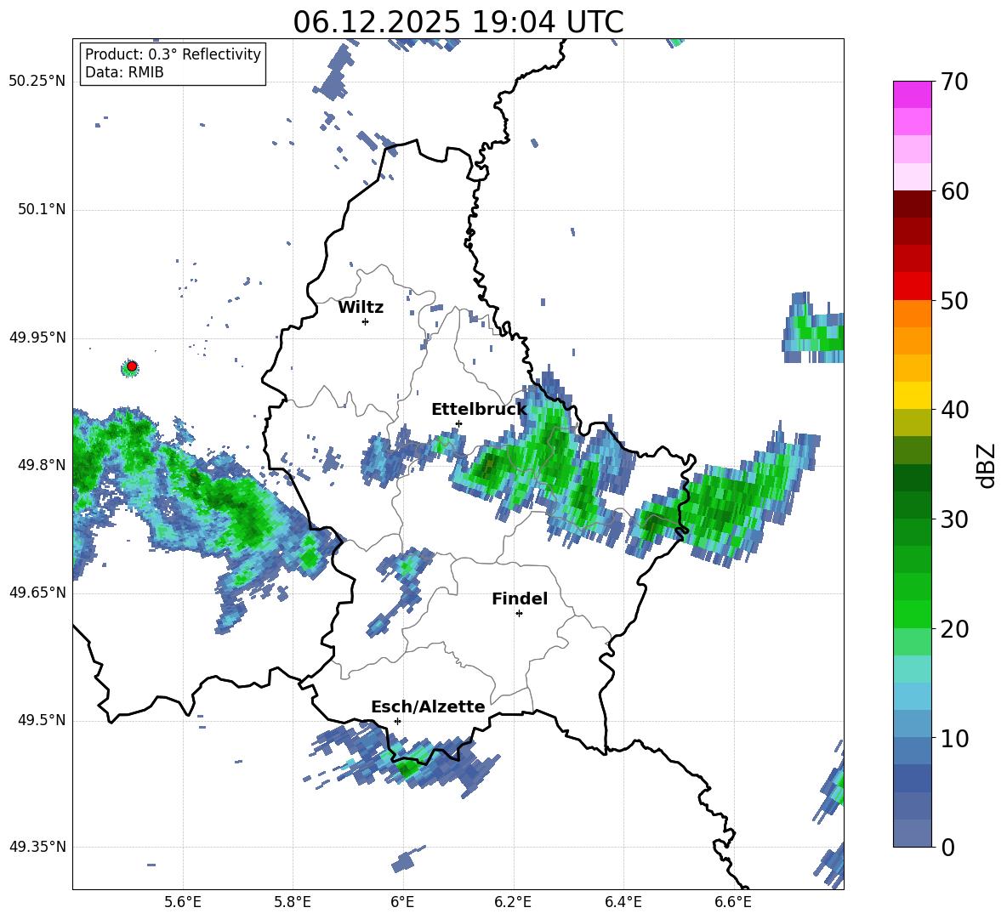Click the Product: 0.3° Reflectivity text
The width and height of the screenshot is (1007, 919).
click(173, 54)
